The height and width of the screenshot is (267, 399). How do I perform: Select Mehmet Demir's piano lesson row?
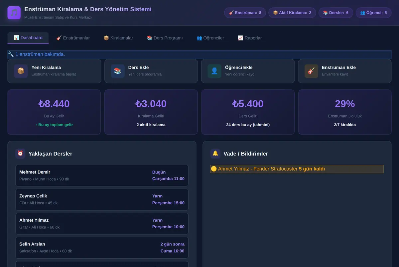click(102, 176)
